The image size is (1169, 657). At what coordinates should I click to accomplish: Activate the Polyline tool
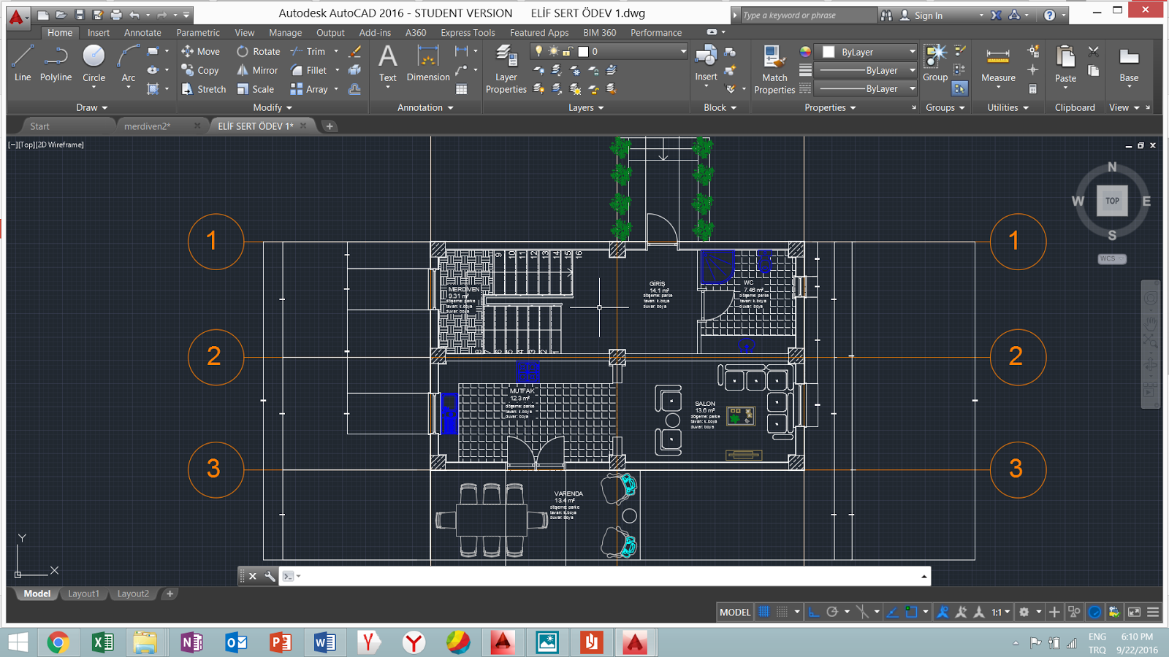tap(56, 63)
